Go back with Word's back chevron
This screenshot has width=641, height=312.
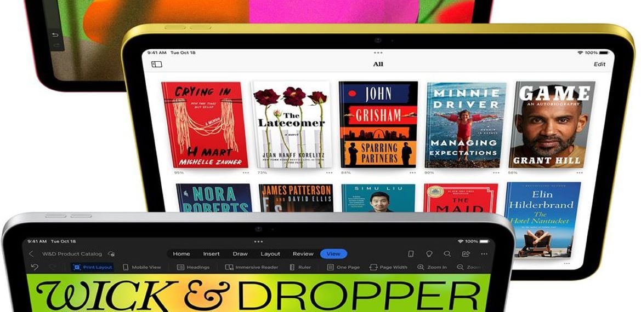(x=31, y=253)
